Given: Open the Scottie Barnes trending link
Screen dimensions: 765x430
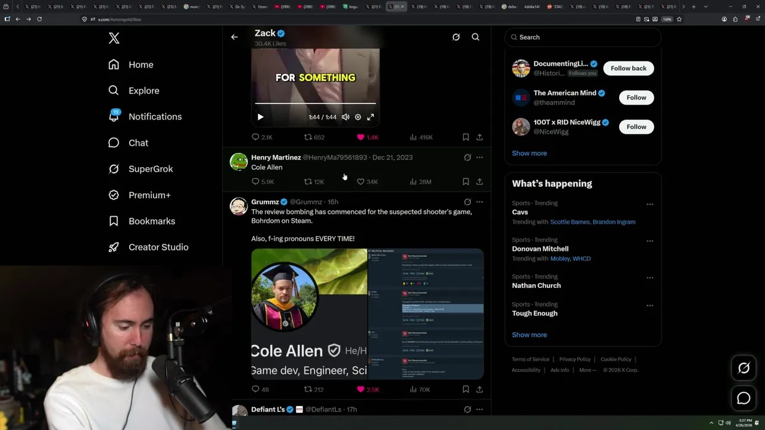Looking at the screenshot, I should pos(570,222).
